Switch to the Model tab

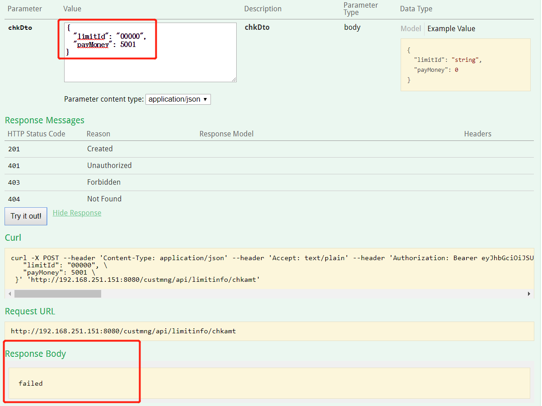[411, 28]
